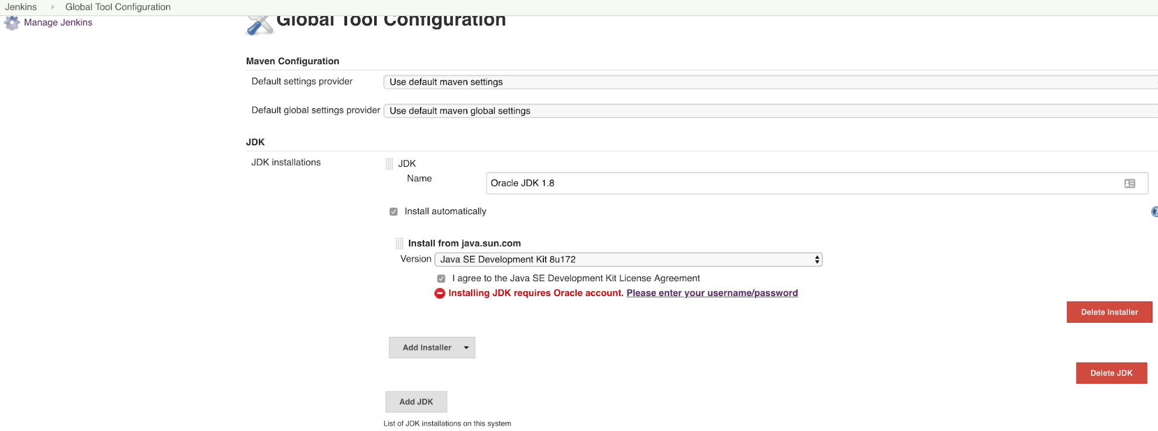This screenshot has width=1158, height=431.
Task: Open the Default global settings provider dropdown
Action: pos(770,111)
